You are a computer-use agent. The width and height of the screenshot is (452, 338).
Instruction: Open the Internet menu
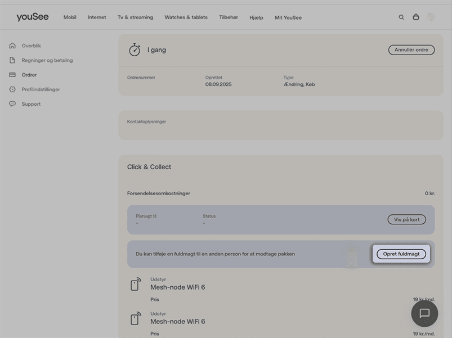97,17
